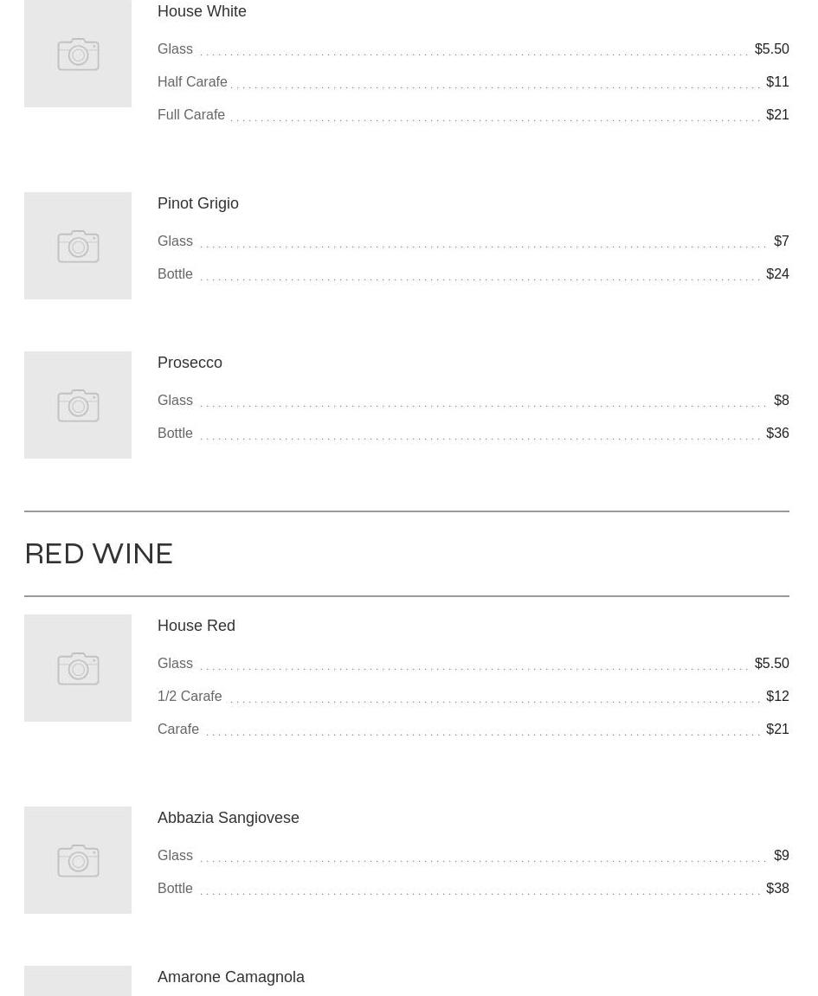This screenshot has height=996, width=818.
Task: Open the Abbazia Sangiovese placeholder image
Action: 78,860
